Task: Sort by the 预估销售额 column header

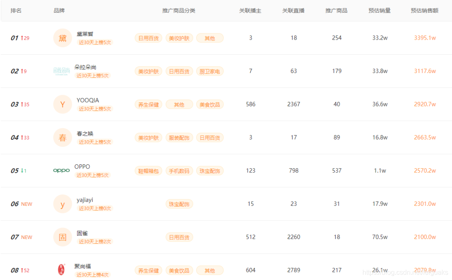Action: pos(424,10)
